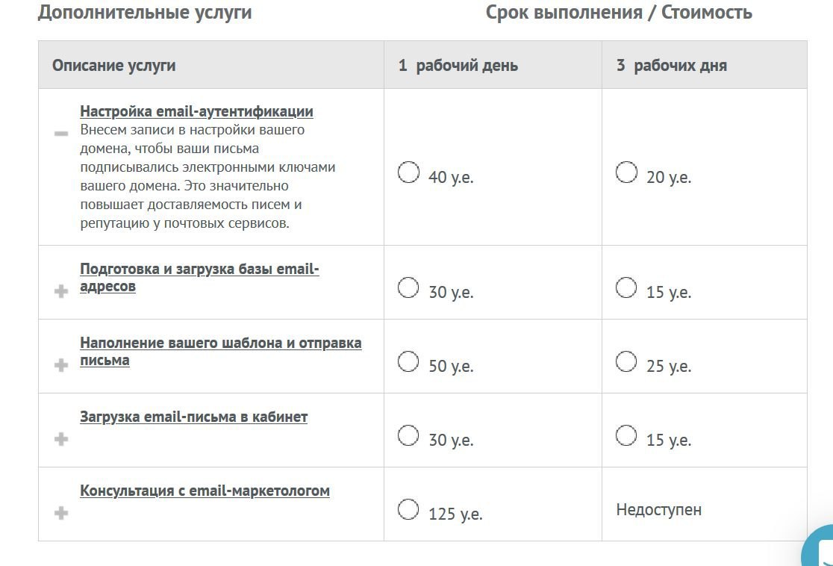Open the Консультация с email-маркетологом link
The image size is (833, 566).
pos(205,491)
